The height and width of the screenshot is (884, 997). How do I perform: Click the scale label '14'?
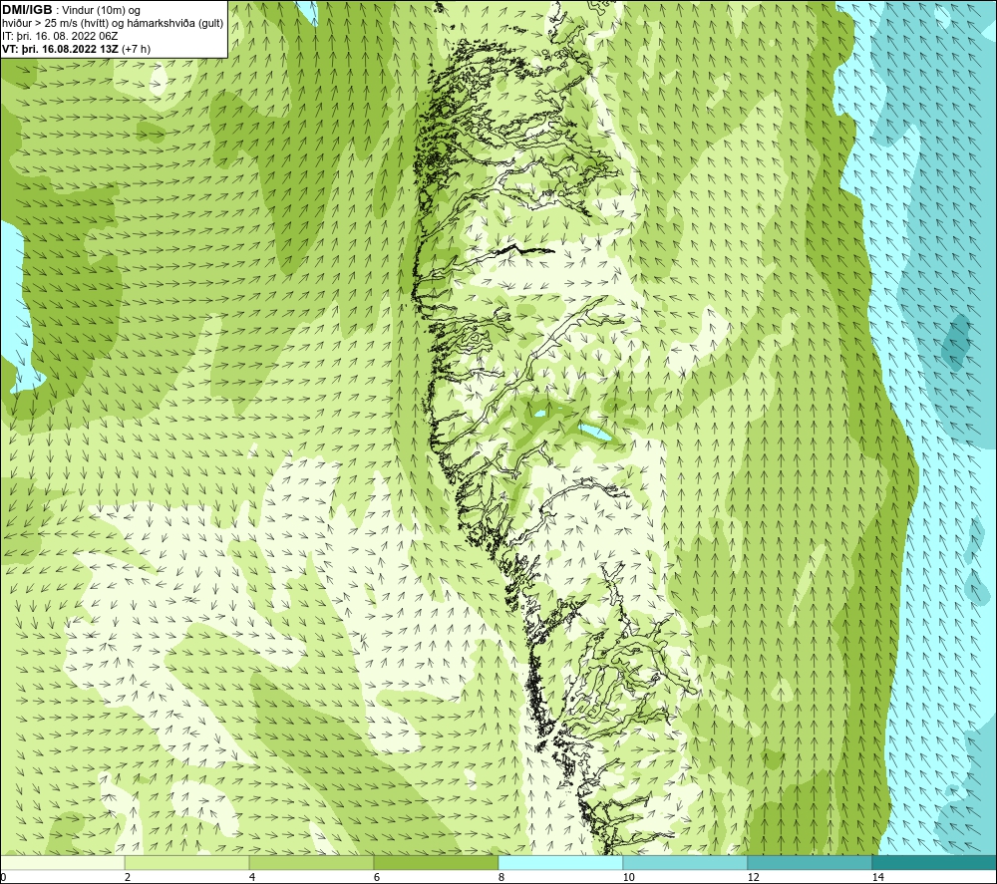pos(877,878)
